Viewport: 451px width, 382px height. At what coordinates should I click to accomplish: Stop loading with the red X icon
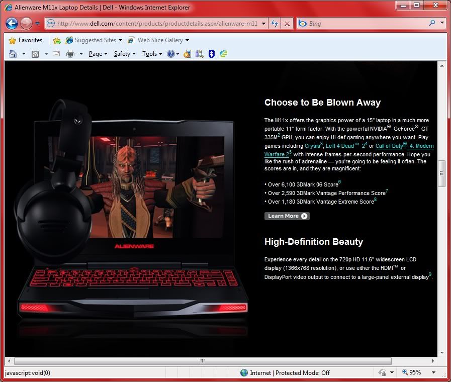tap(287, 24)
